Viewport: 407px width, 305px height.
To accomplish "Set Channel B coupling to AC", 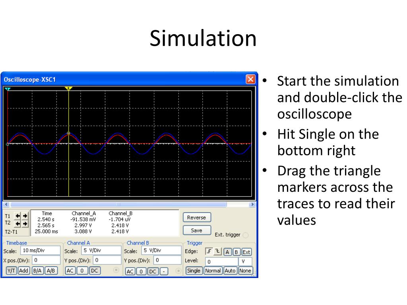I will (130, 271).
